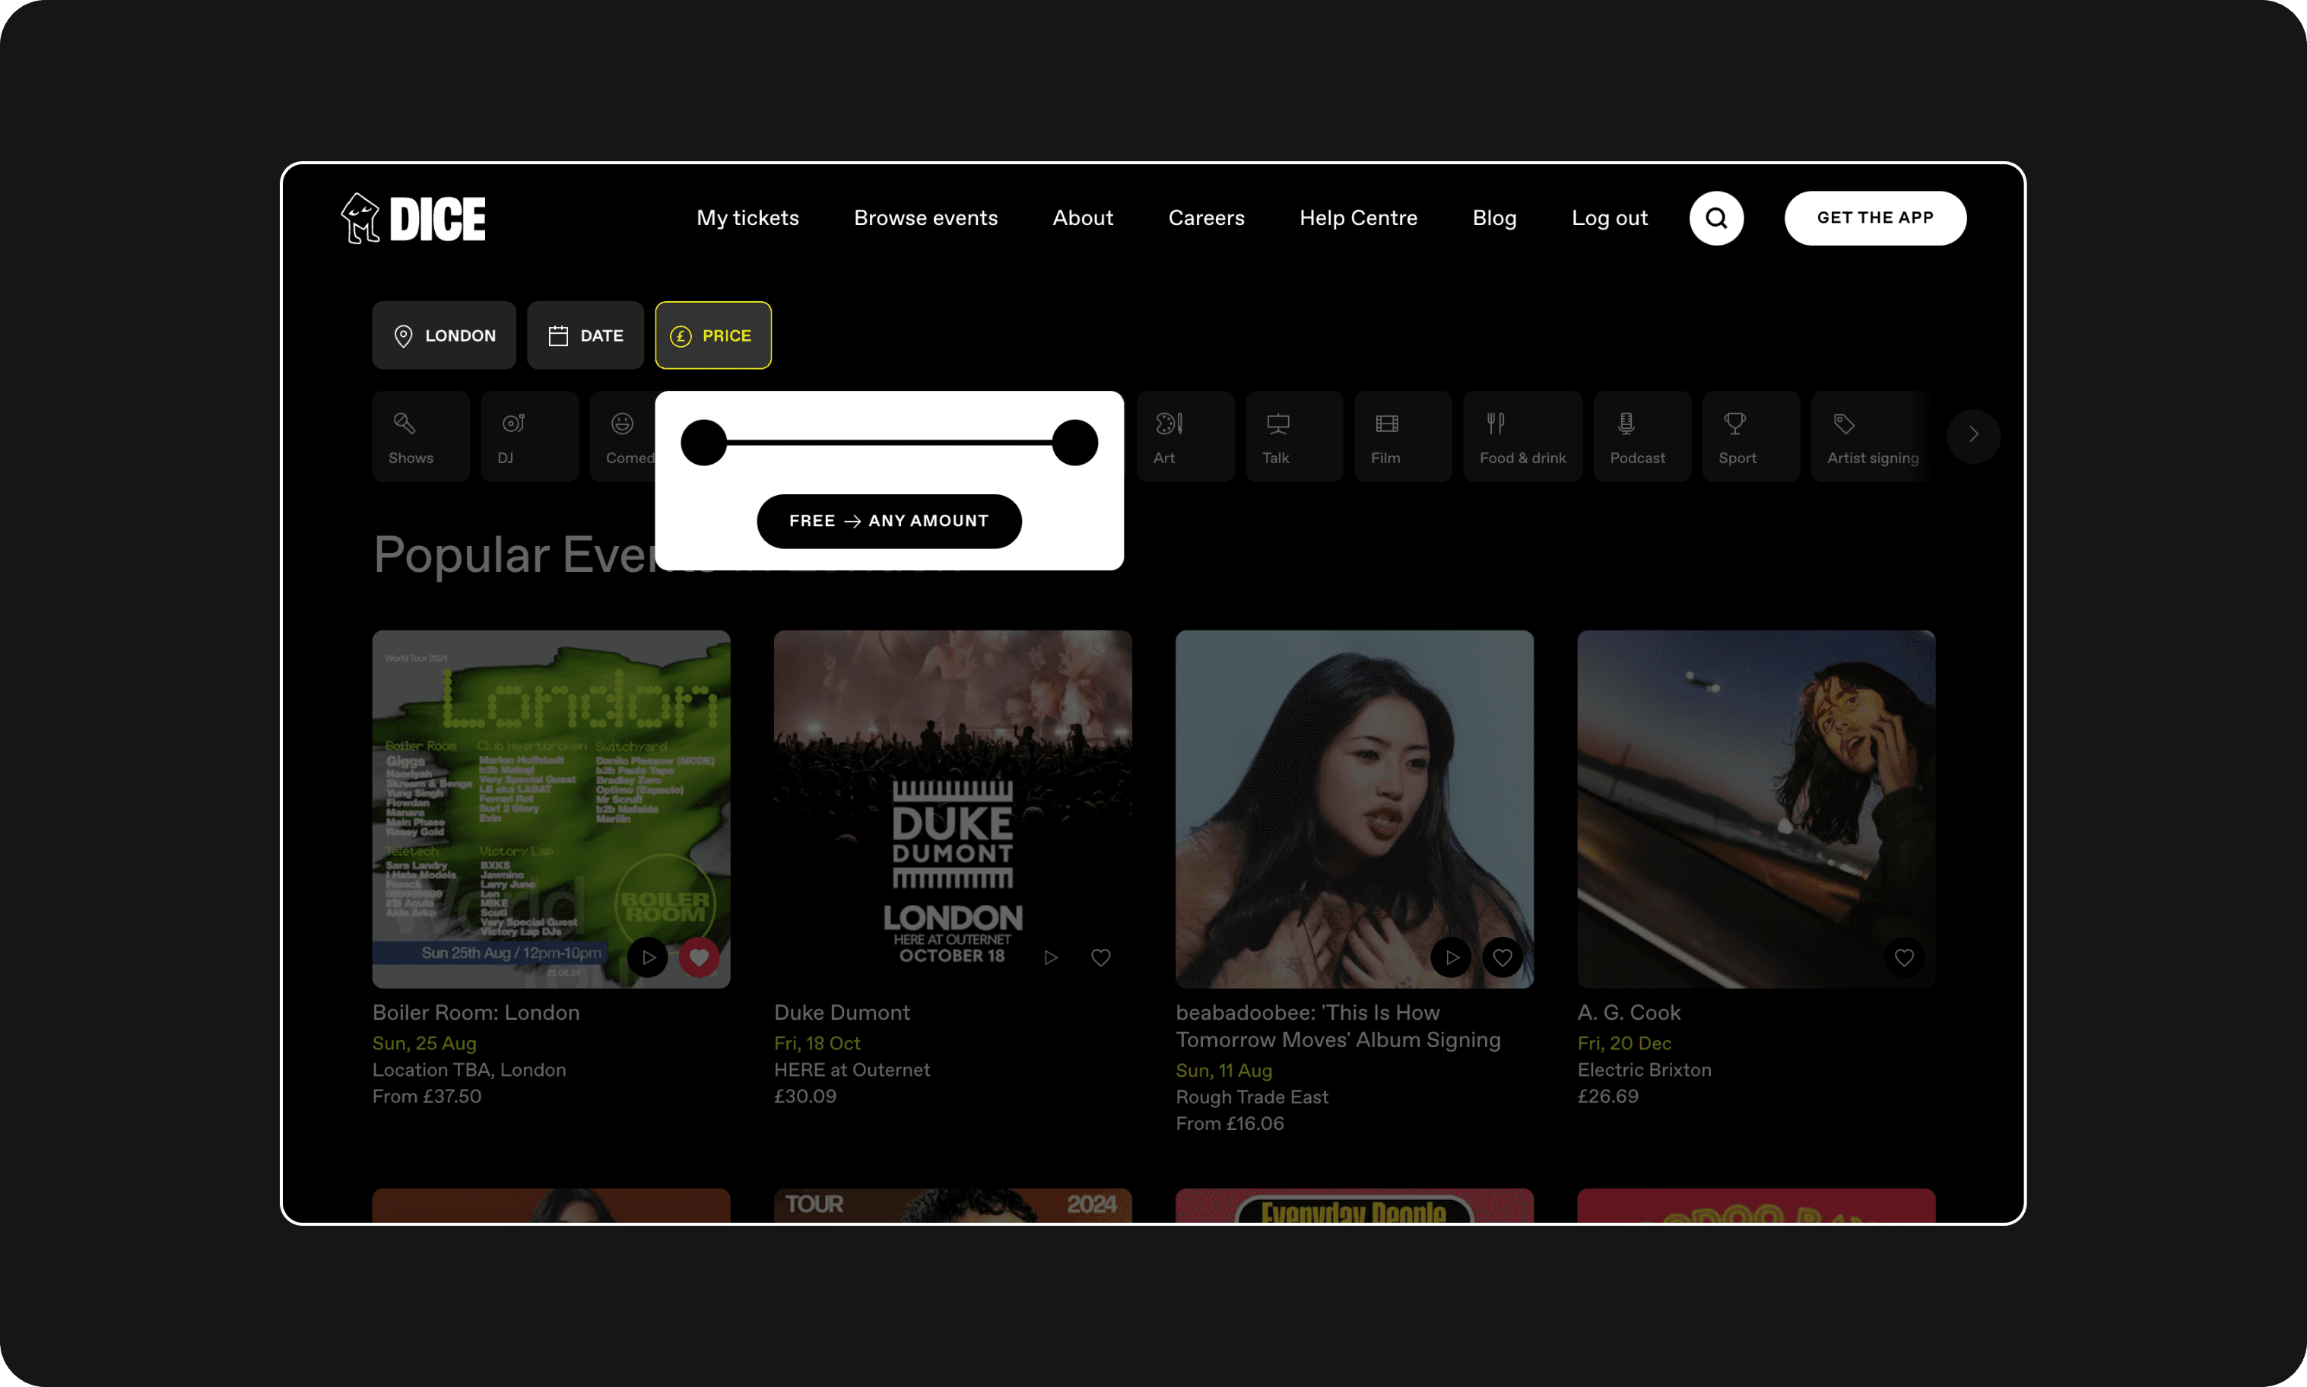The height and width of the screenshot is (1387, 2307).
Task: Pick the Food & drink category
Action: (x=1522, y=436)
